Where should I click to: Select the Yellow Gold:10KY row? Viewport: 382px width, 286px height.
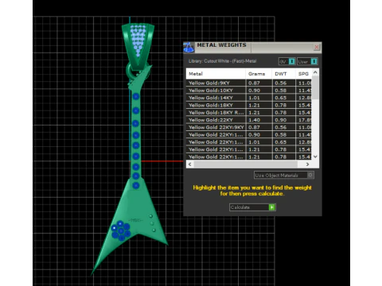[249, 91]
